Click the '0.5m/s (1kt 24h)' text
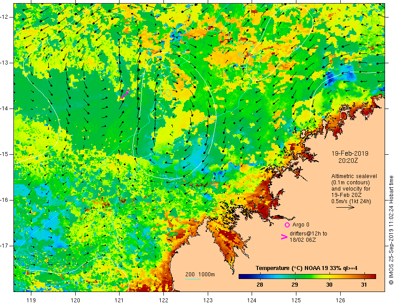Viewport: 394px width, 305px height. click(351, 201)
